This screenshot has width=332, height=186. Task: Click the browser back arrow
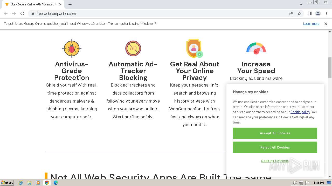(x=6, y=13)
